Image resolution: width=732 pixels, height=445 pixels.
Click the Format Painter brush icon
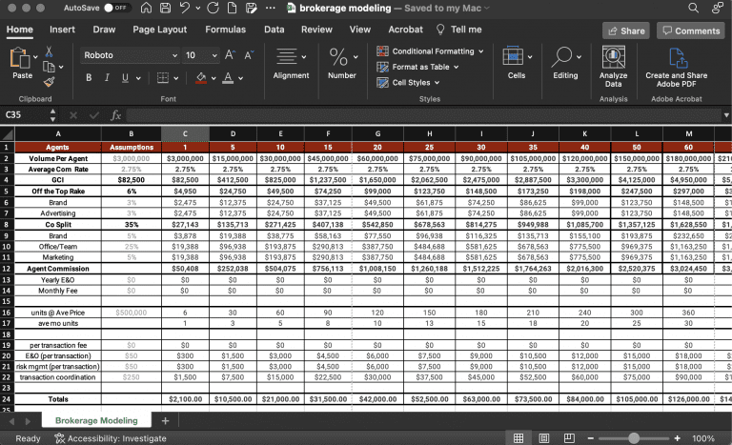click(49, 82)
